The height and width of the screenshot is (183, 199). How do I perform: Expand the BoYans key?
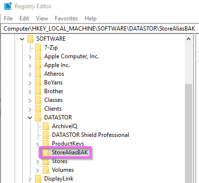pos(30,83)
